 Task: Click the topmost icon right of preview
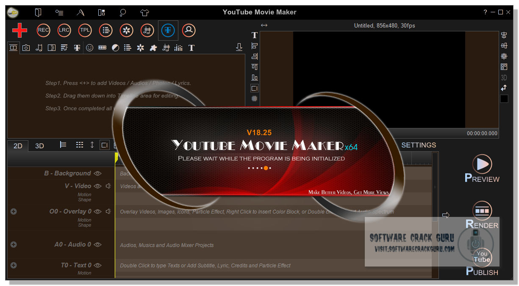click(504, 35)
